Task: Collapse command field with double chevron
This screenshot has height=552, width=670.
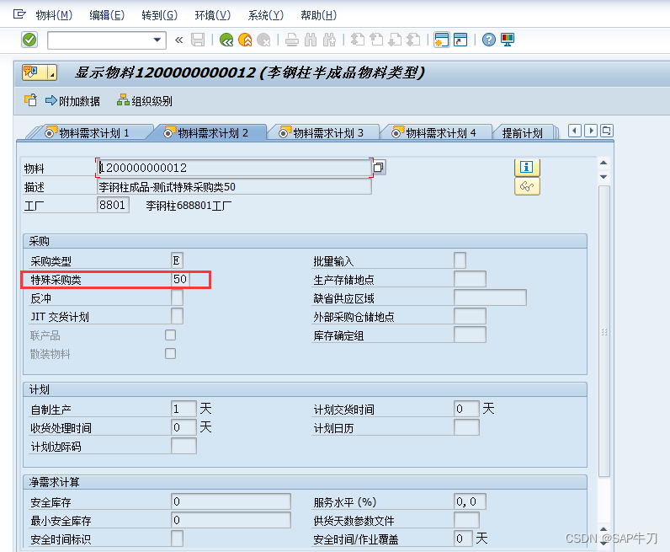Action: tap(178, 40)
